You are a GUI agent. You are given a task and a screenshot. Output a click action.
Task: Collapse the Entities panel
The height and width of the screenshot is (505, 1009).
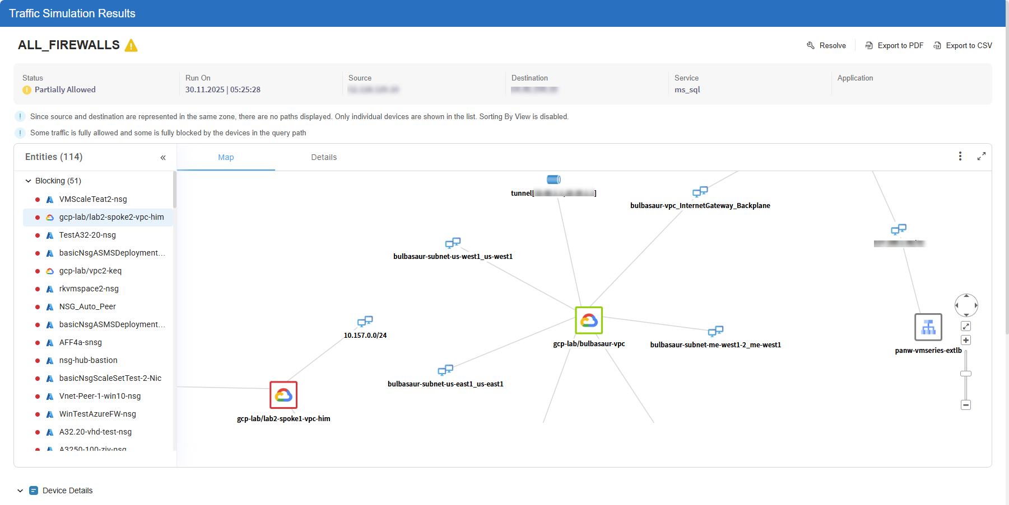coord(163,158)
